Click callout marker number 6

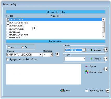[x=107, y=91]
